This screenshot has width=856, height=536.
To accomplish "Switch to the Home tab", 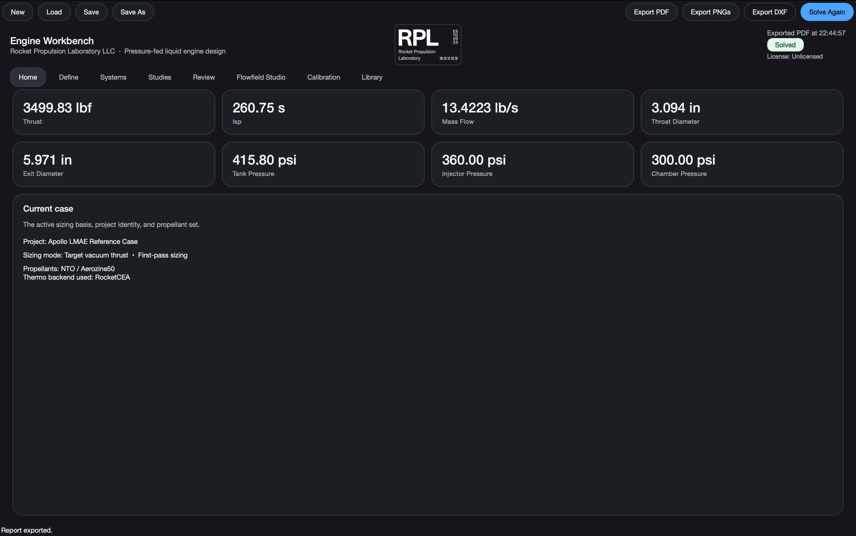I will 28,77.
